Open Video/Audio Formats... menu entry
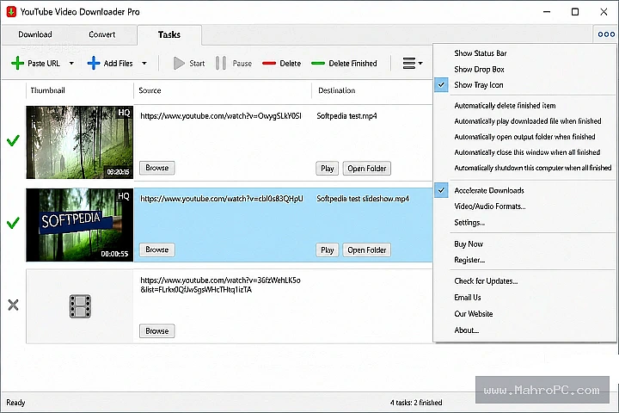The height and width of the screenshot is (413, 619). click(x=490, y=206)
